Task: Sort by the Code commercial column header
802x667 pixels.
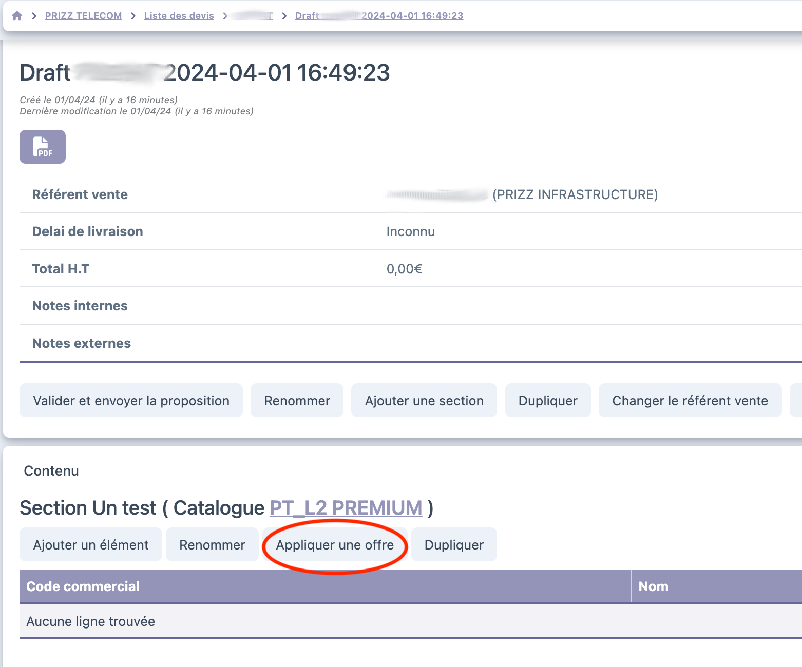Action: point(83,586)
